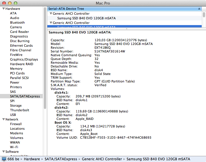Click the 'Apple_RAID' content value
The image size is (206, 162).
[x=85, y=119]
